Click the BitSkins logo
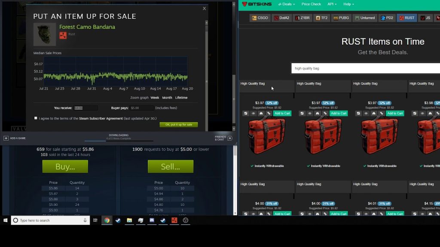The height and width of the screenshot is (247, 440). coord(257,4)
